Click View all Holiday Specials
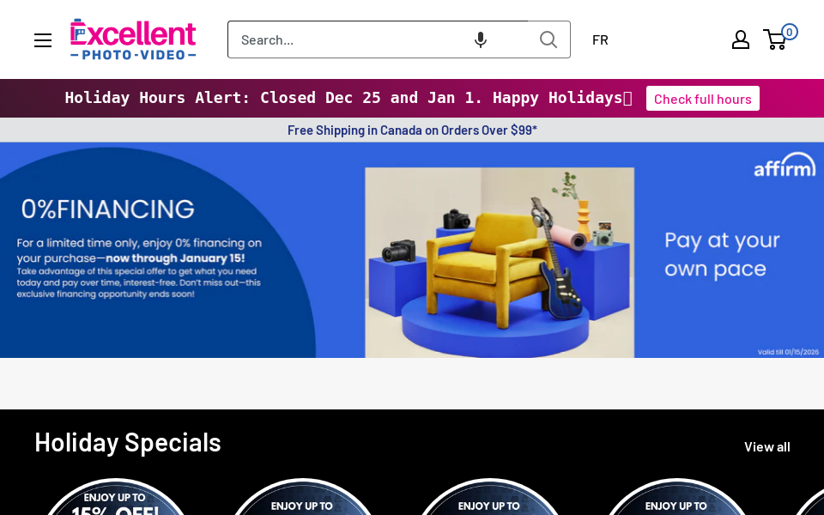824x515 pixels. tap(766, 446)
